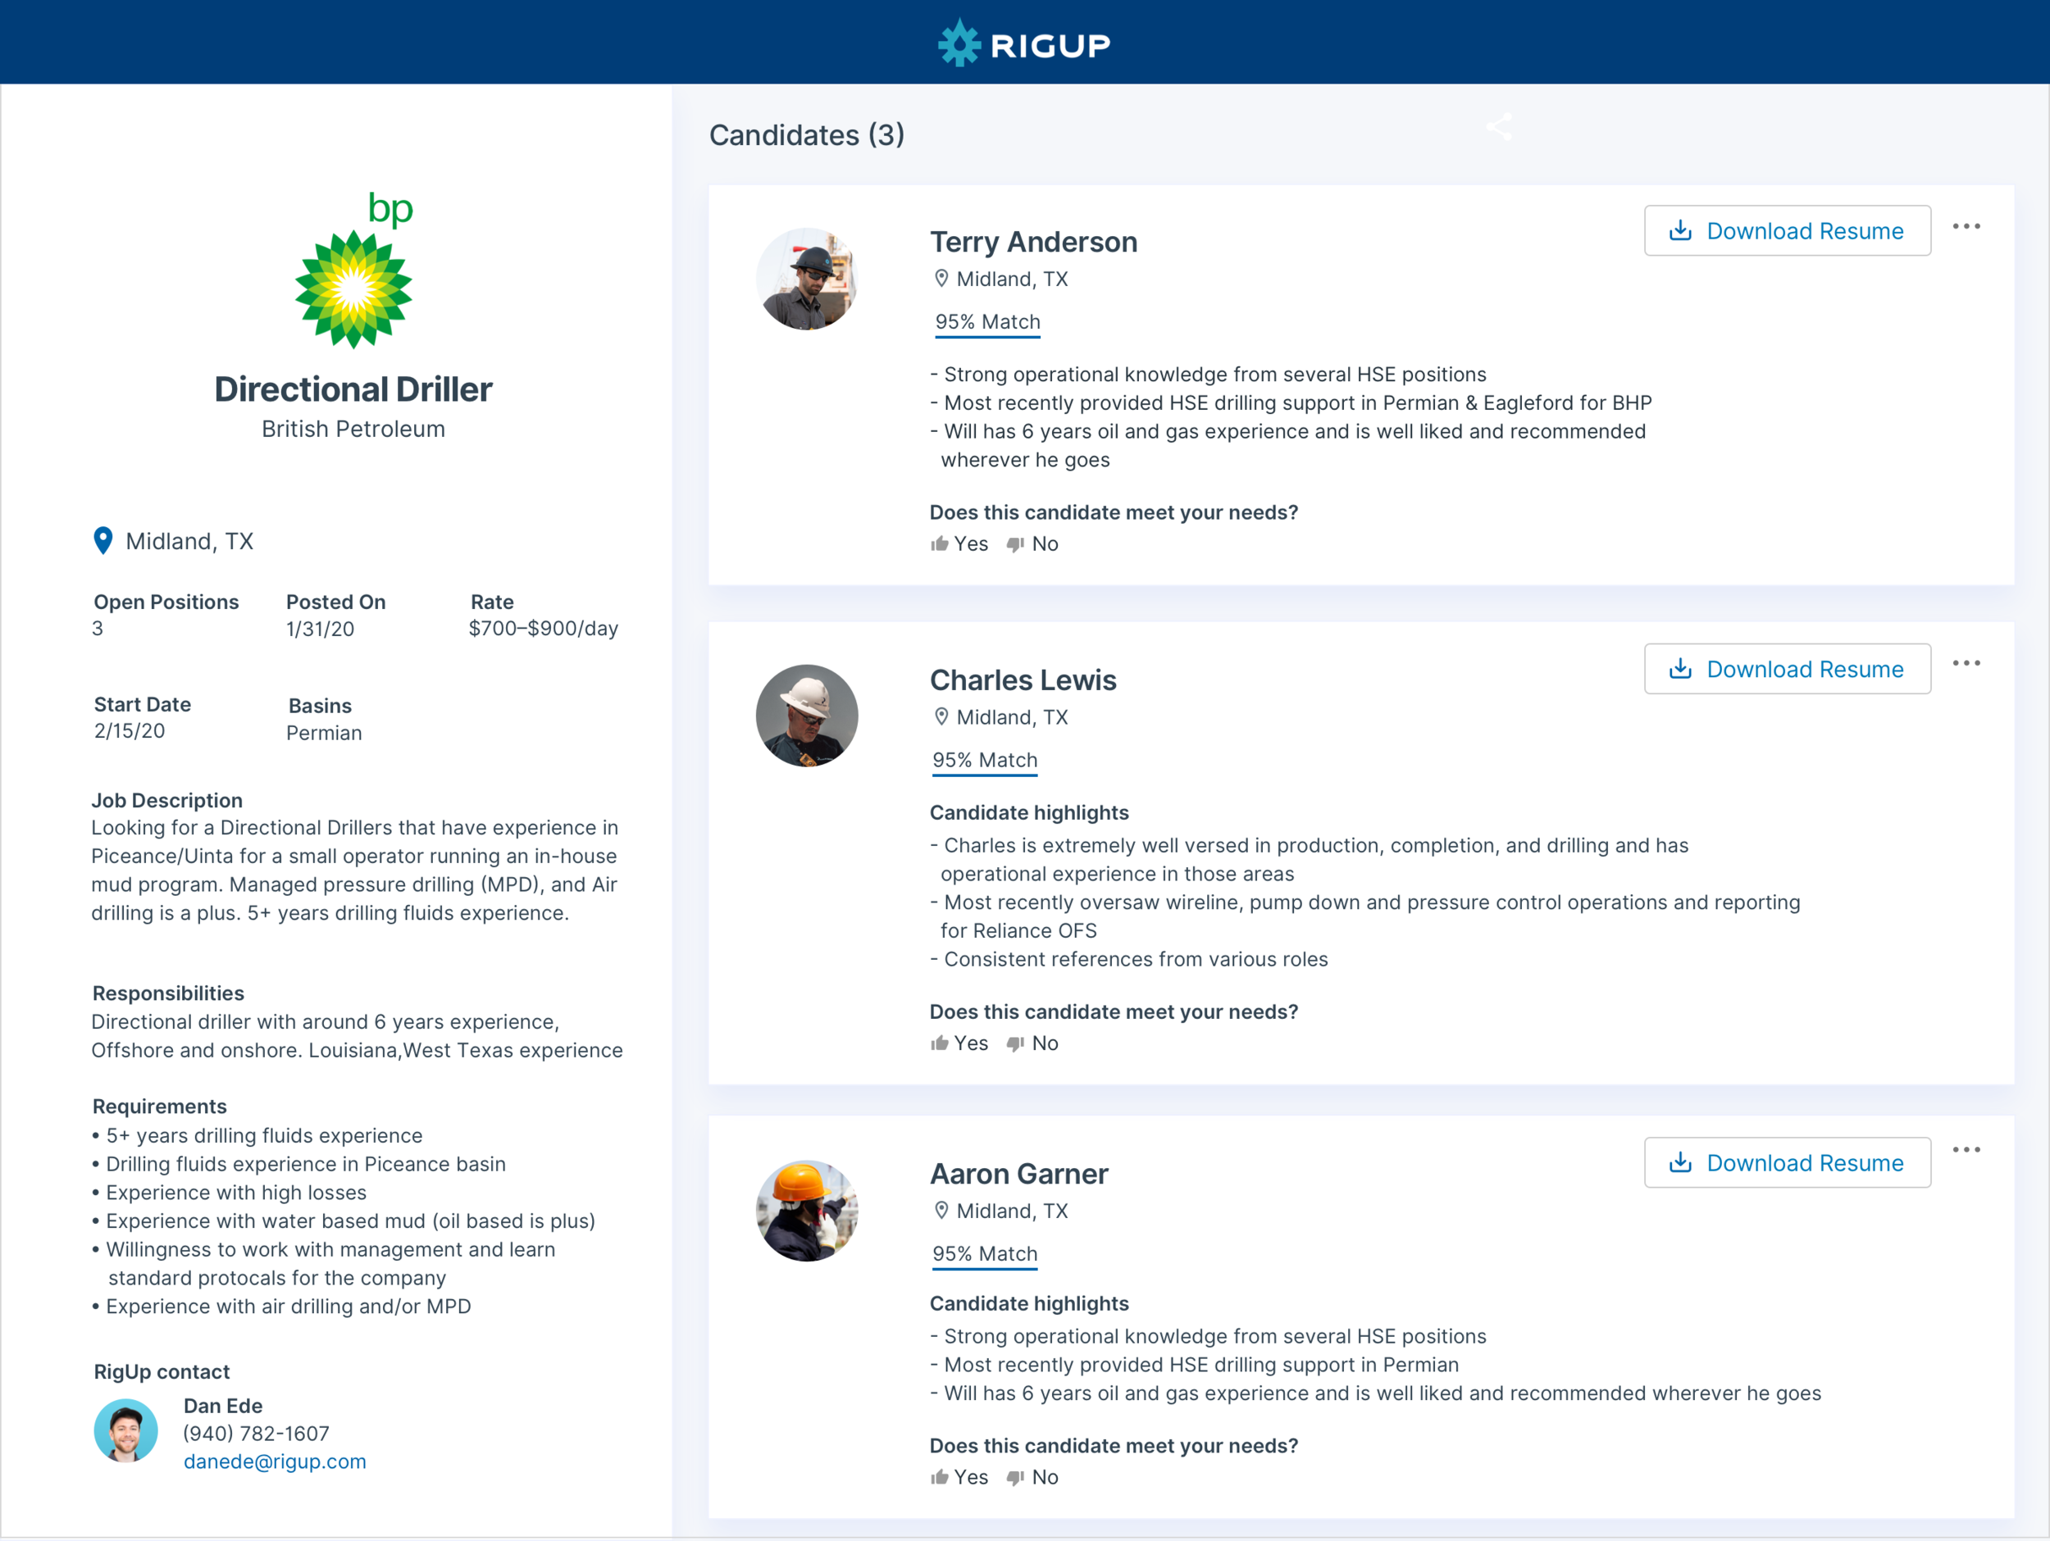This screenshot has height=1541, width=2050.
Task: Click thumbs-up icon on Terry Anderson's card
Action: coord(940,544)
